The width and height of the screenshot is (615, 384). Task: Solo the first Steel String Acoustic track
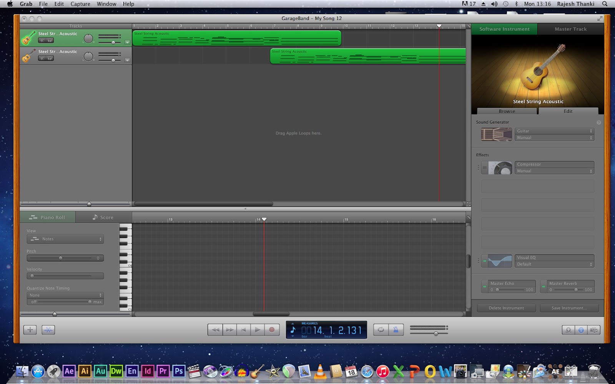coord(50,40)
